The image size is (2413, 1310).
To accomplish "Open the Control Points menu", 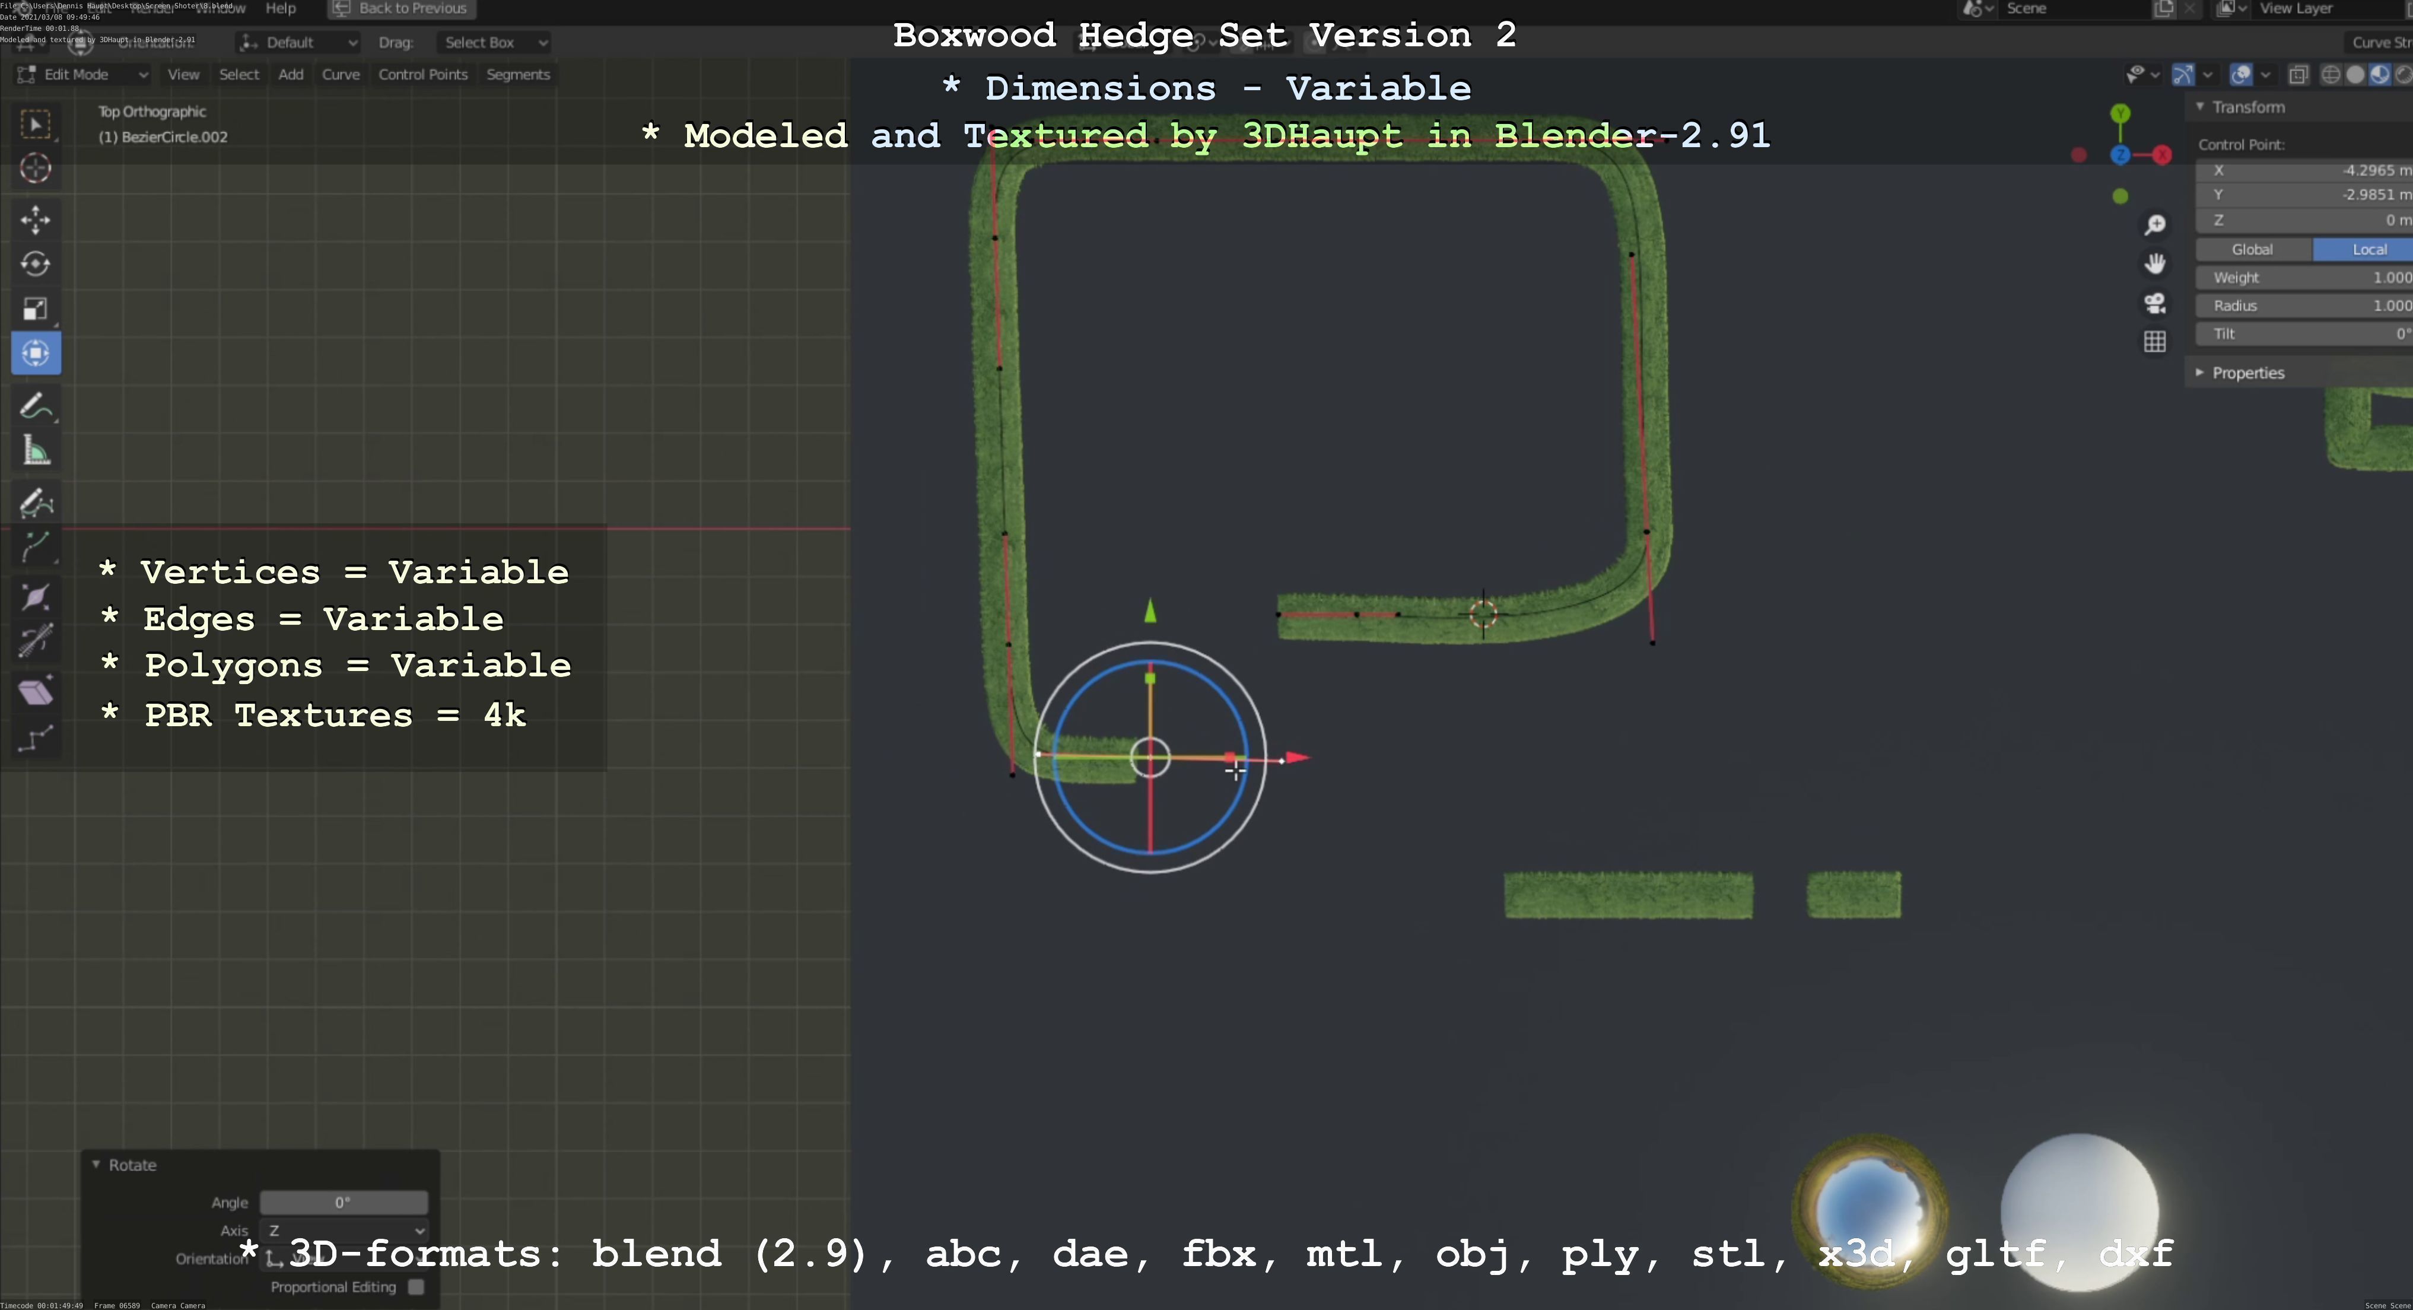I will (x=422, y=74).
